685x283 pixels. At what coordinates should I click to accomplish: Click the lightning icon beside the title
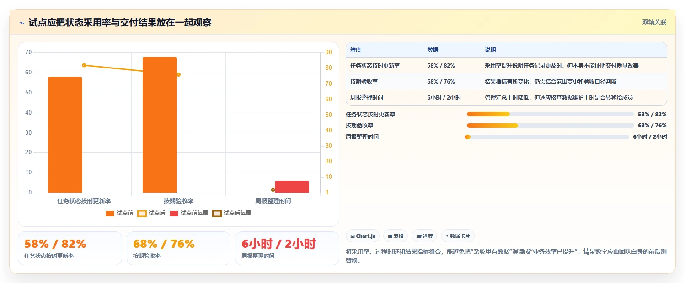click(21, 23)
